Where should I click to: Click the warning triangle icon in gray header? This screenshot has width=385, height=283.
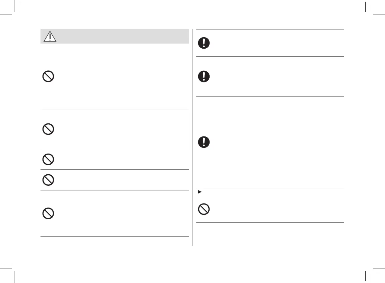click(50, 36)
